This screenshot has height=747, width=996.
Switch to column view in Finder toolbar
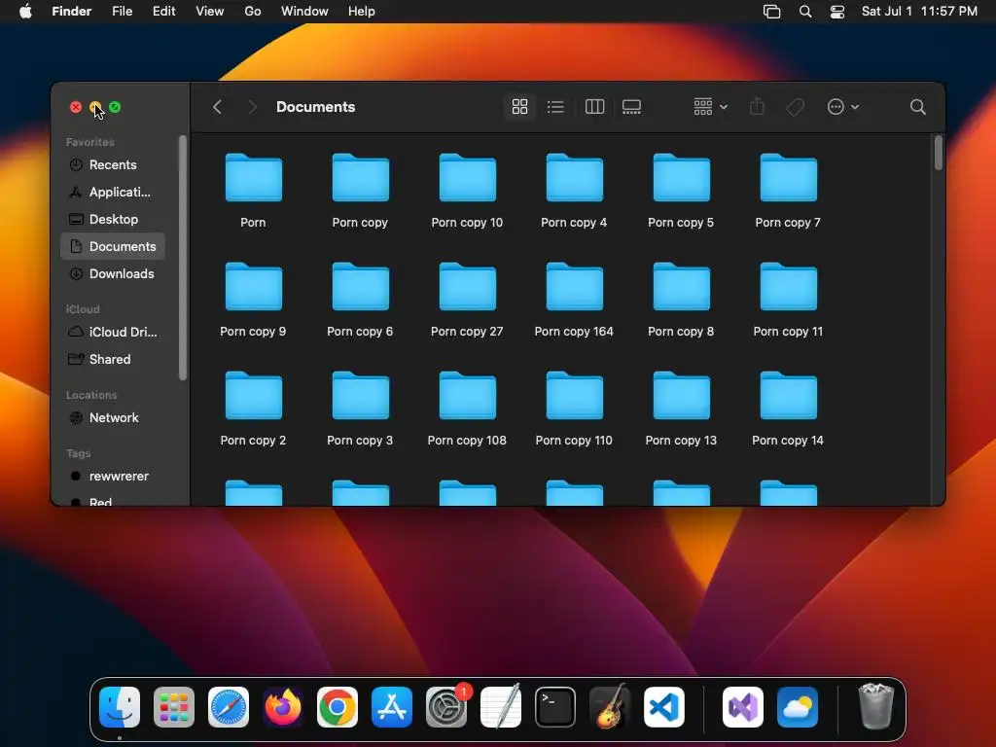coord(594,107)
